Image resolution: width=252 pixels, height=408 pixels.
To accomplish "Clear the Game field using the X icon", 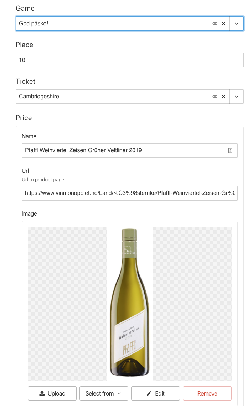I will [223, 23].
